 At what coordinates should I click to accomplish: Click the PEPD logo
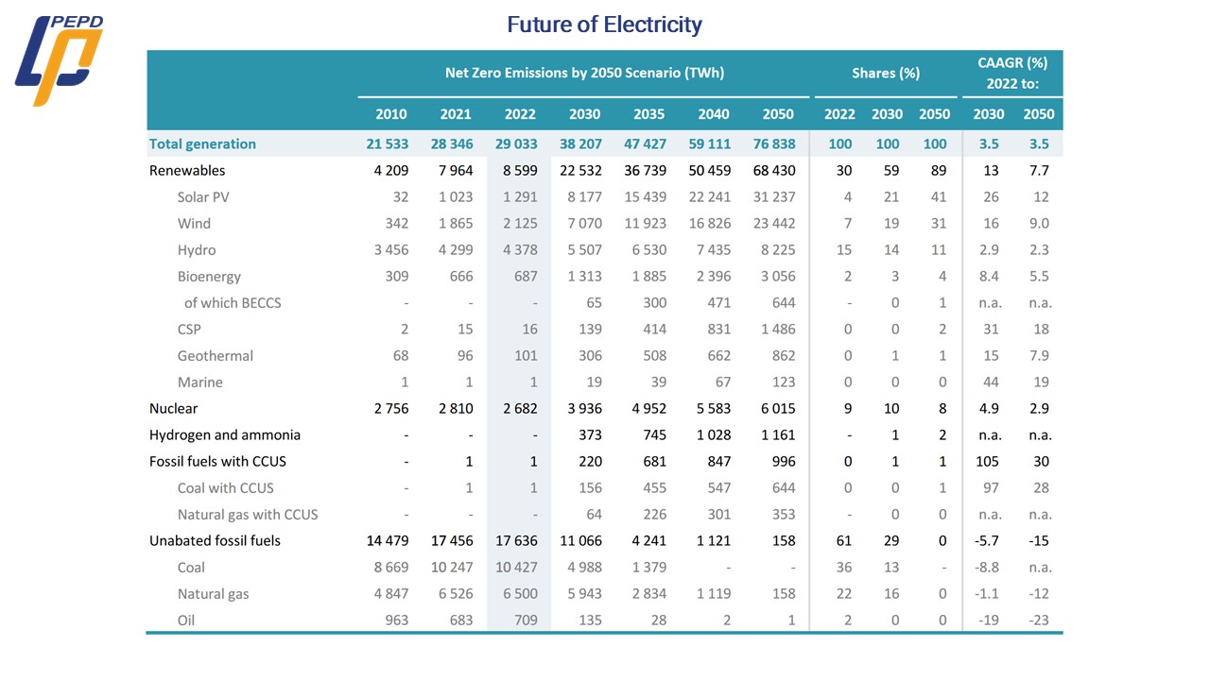(x=59, y=60)
